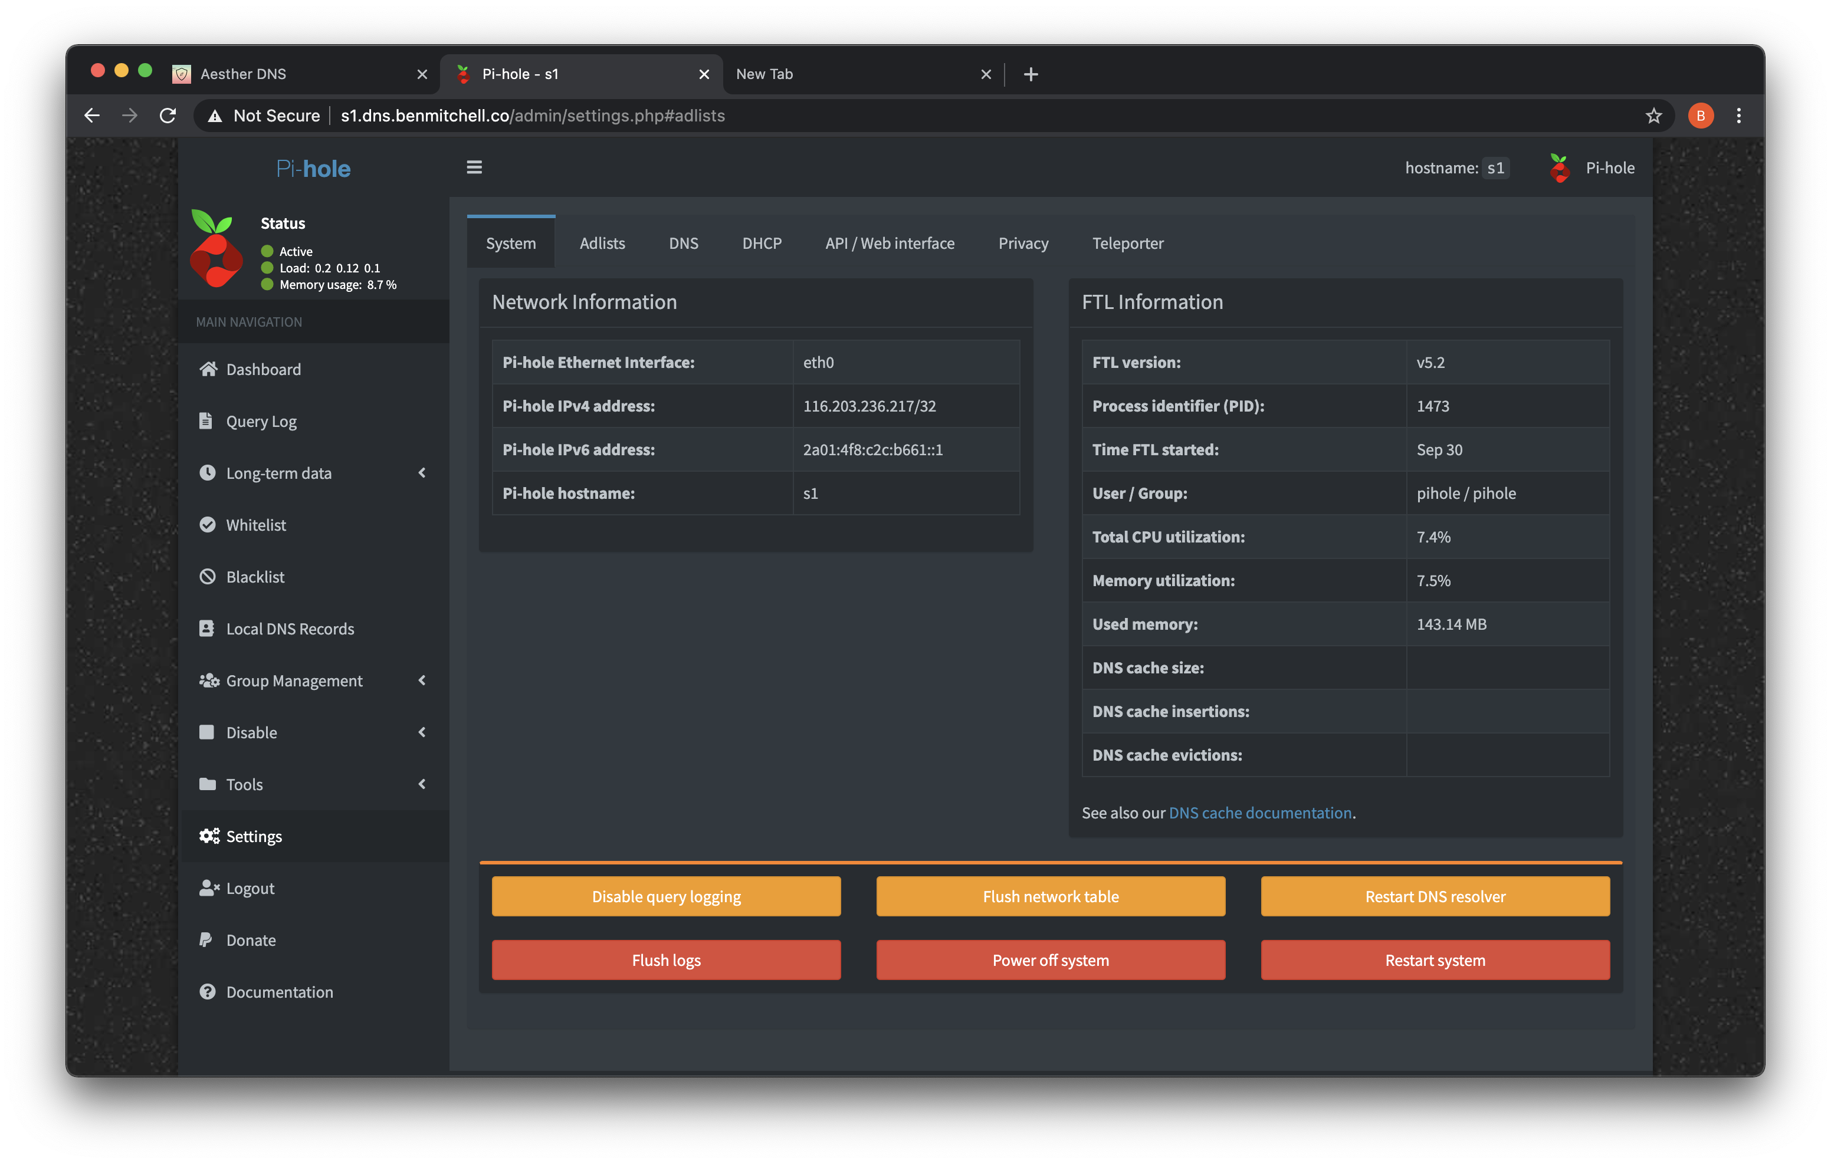Click the Donate PayPal icon

point(205,939)
